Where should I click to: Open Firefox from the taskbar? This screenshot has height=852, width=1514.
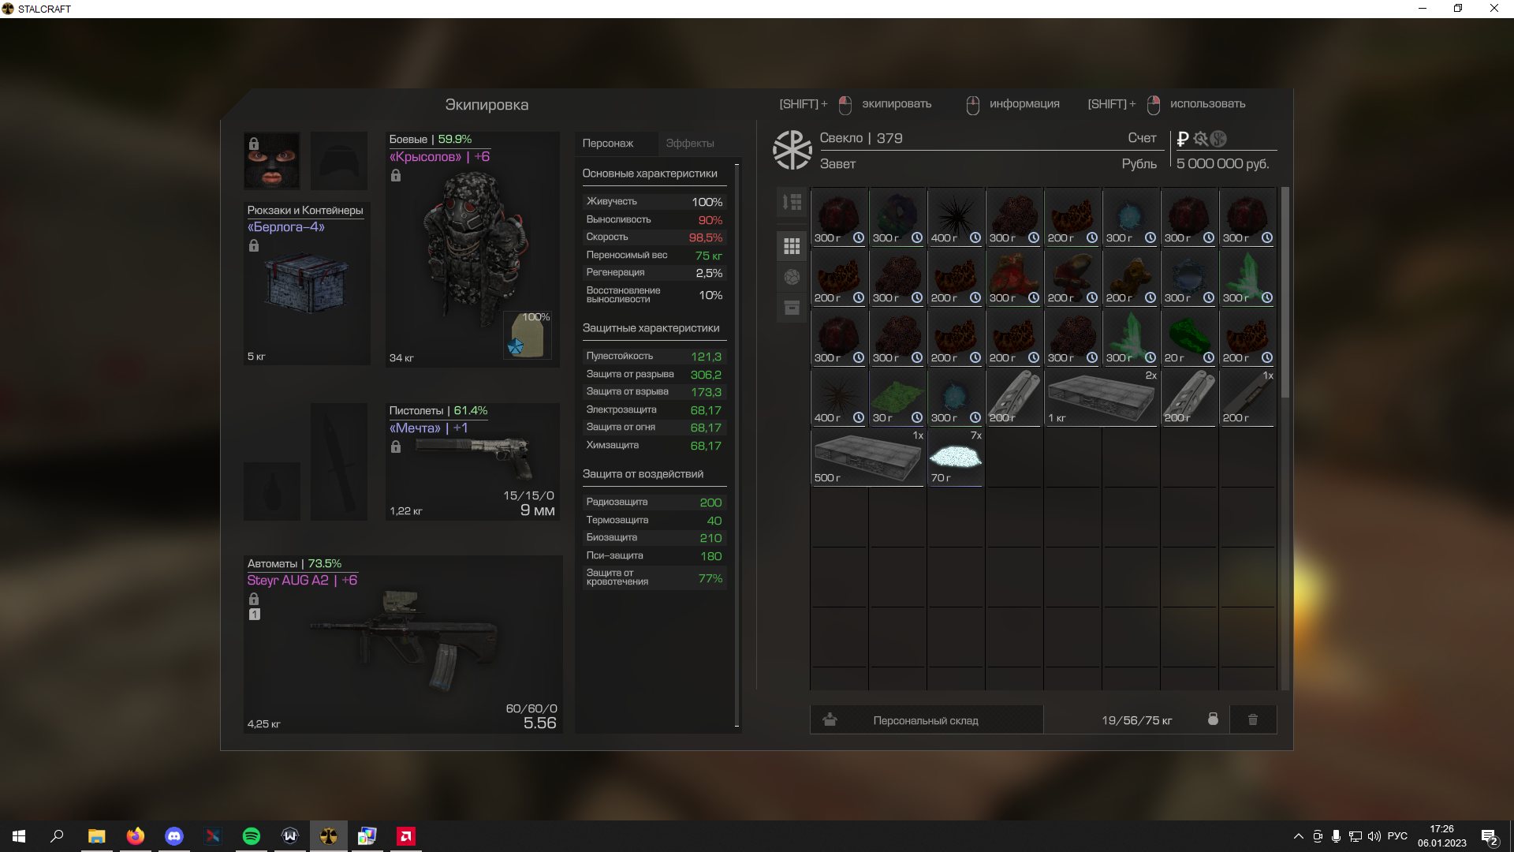[136, 836]
